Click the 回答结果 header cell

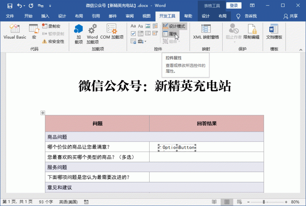tap(207, 124)
